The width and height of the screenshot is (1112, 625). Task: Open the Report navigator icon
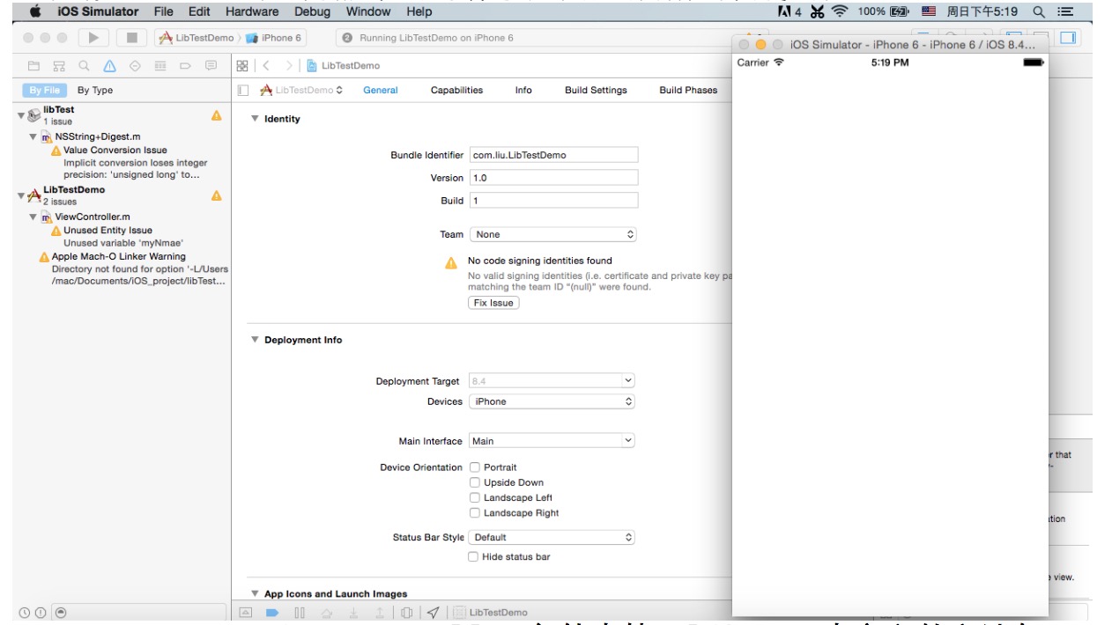(x=211, y=66)
